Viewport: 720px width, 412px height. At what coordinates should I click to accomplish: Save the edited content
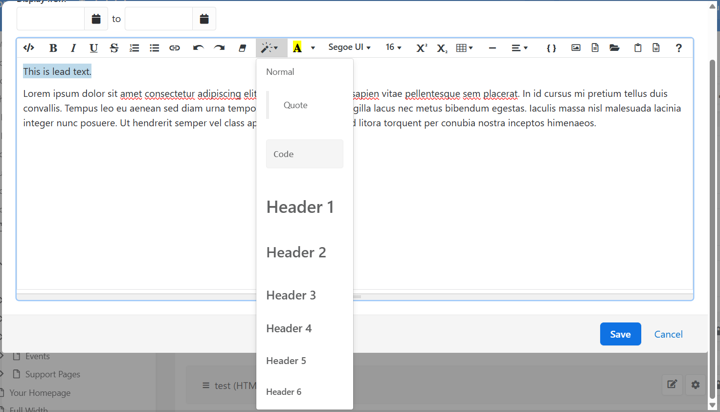620,334
